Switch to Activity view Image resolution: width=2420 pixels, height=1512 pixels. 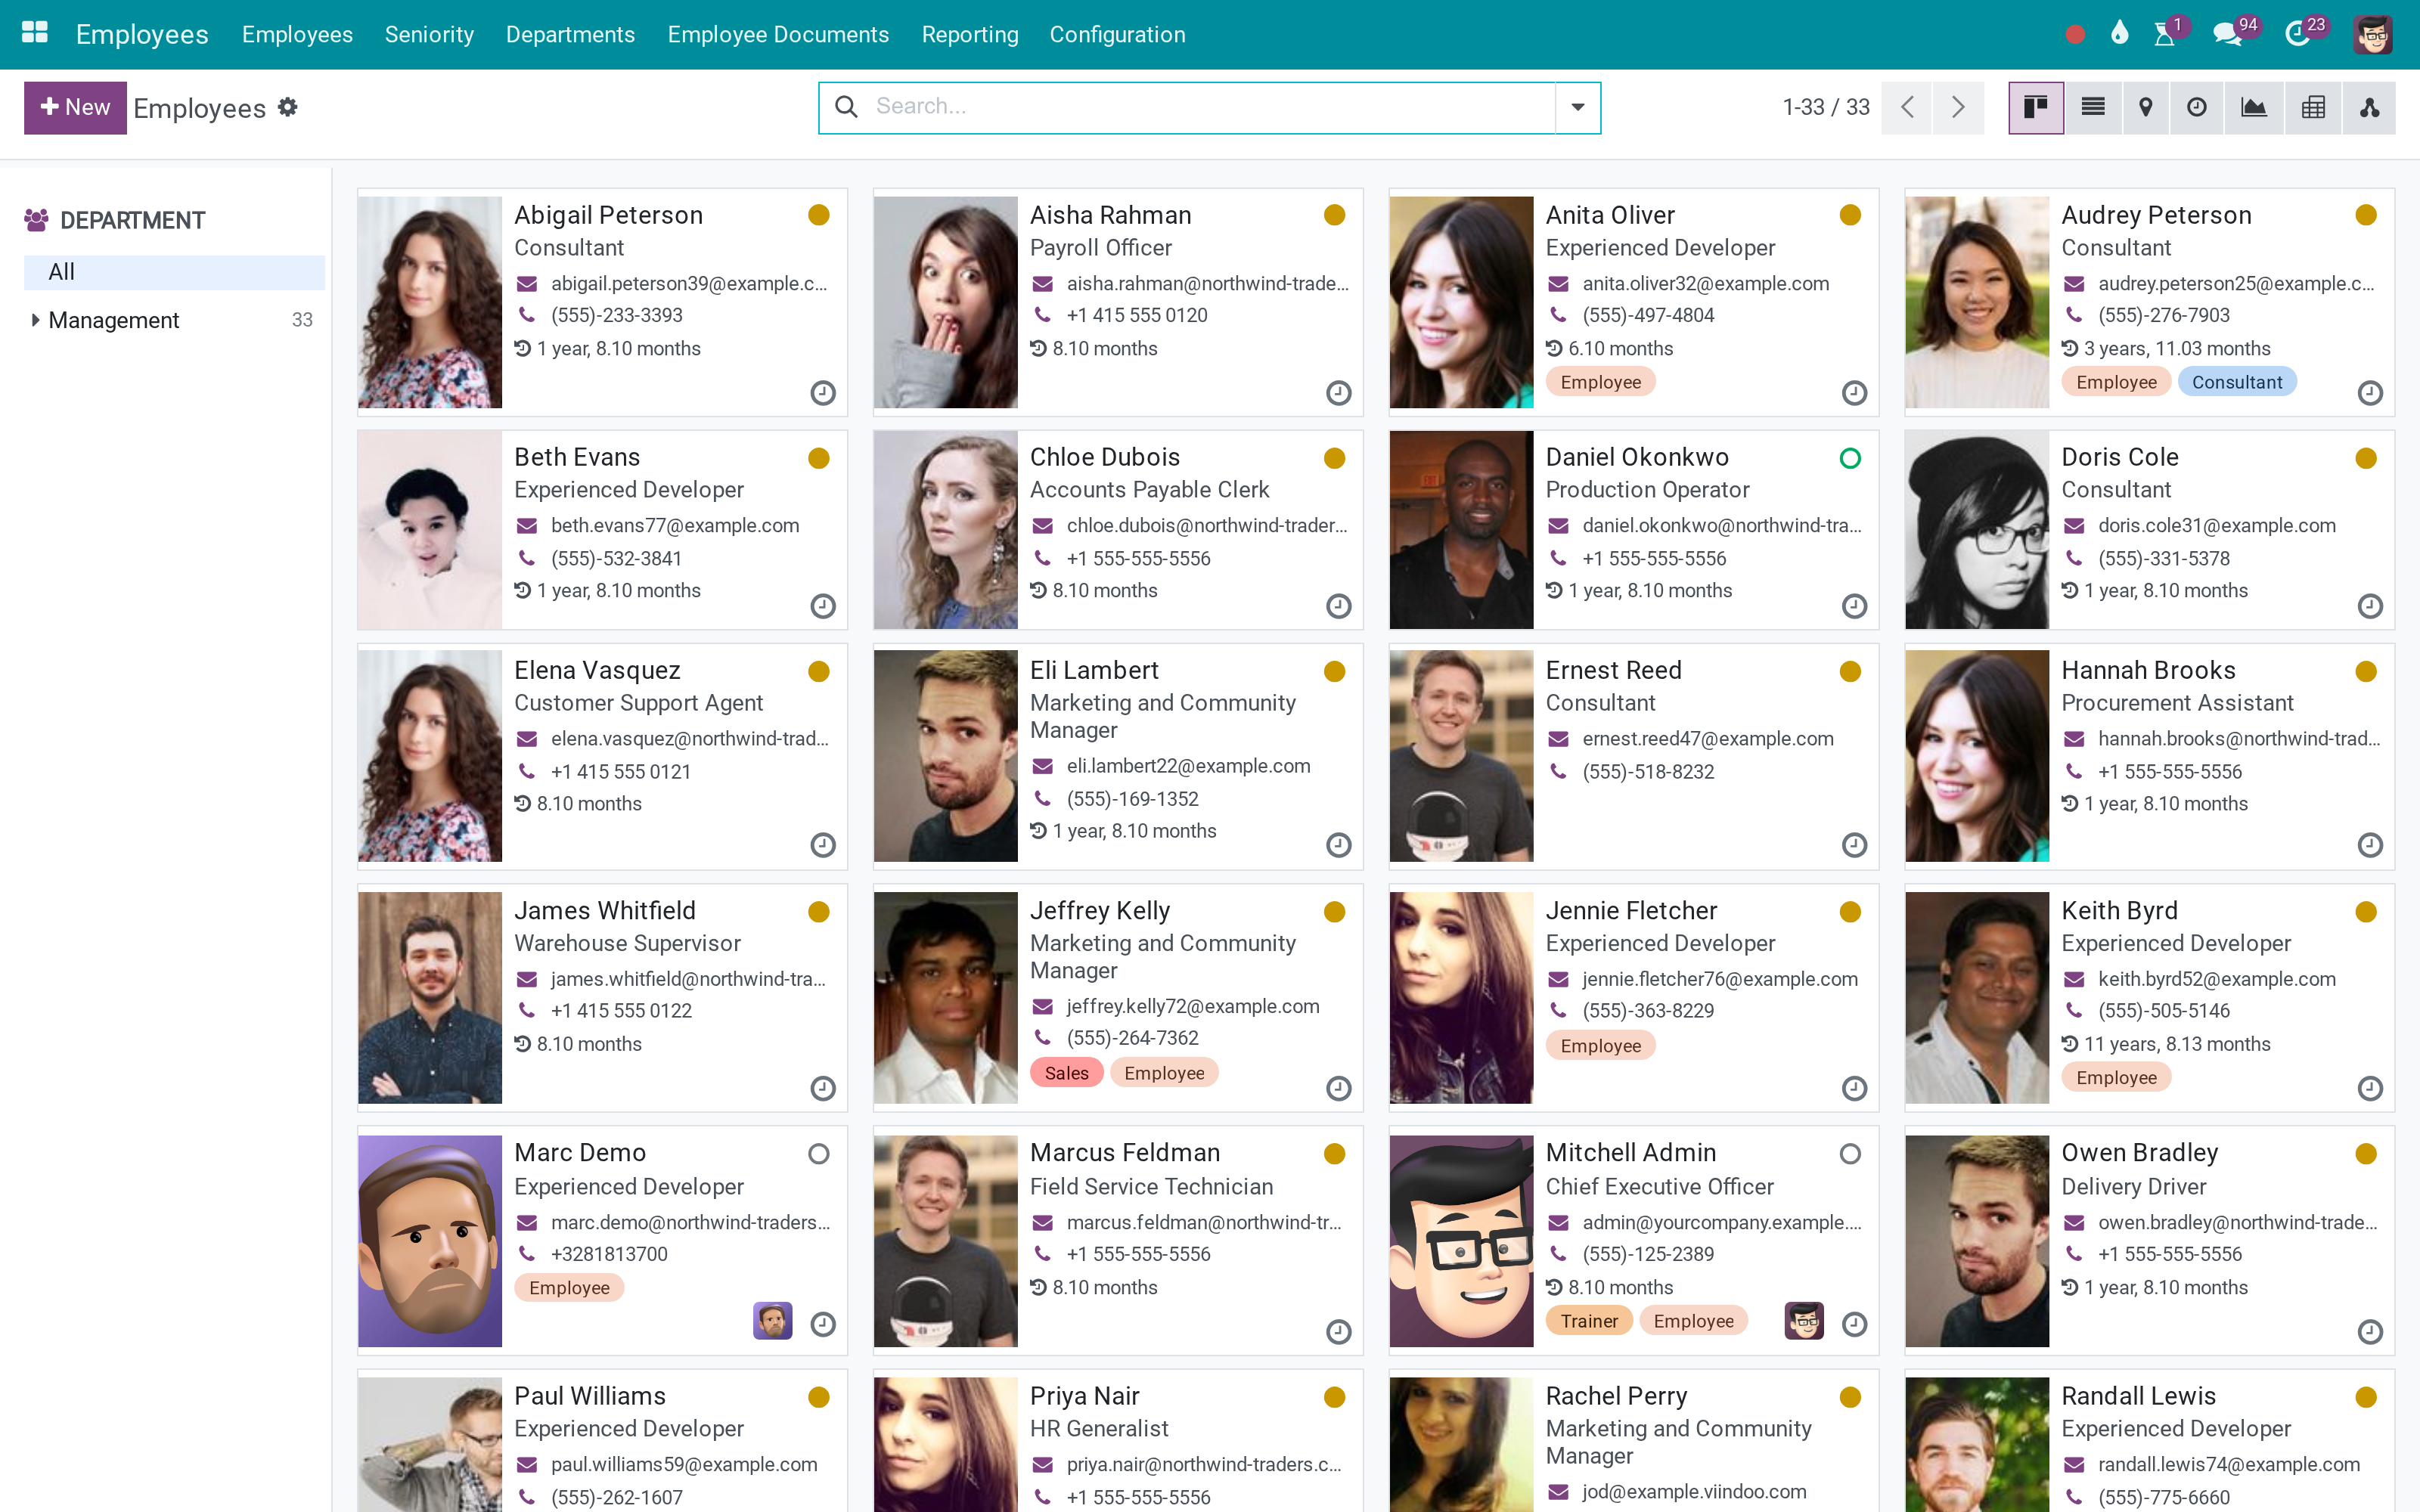tap(2197, 107)
